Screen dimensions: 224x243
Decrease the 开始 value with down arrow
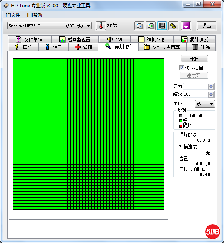click(211, 88)
